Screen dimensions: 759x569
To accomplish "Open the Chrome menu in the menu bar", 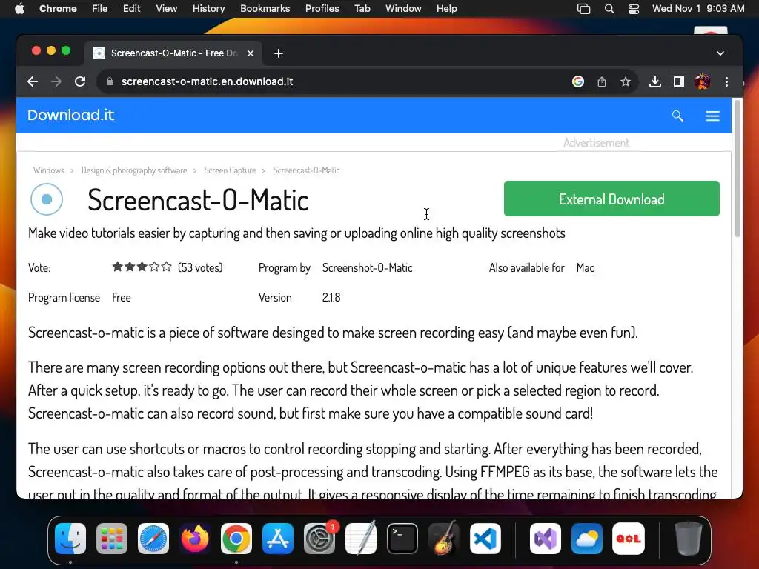I will pos(58,9).
